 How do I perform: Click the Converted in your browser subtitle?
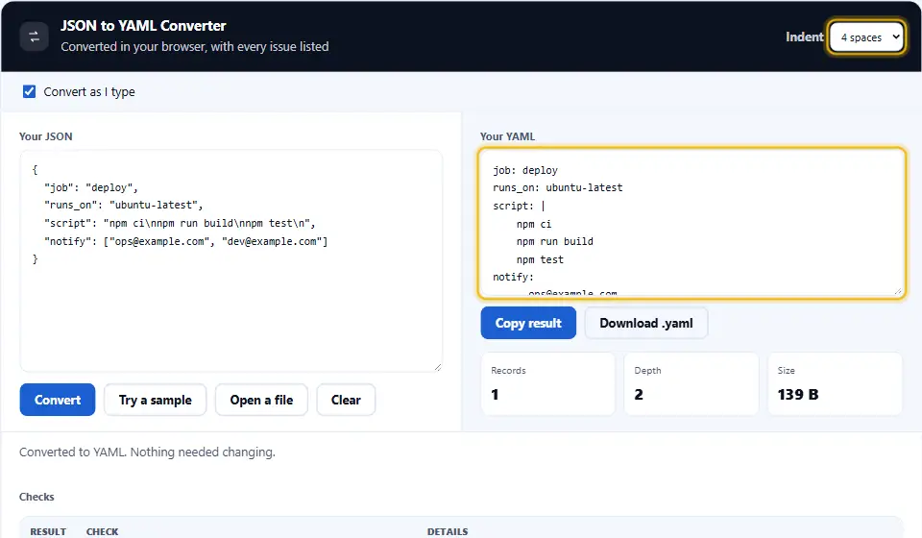tap(195, 46)
